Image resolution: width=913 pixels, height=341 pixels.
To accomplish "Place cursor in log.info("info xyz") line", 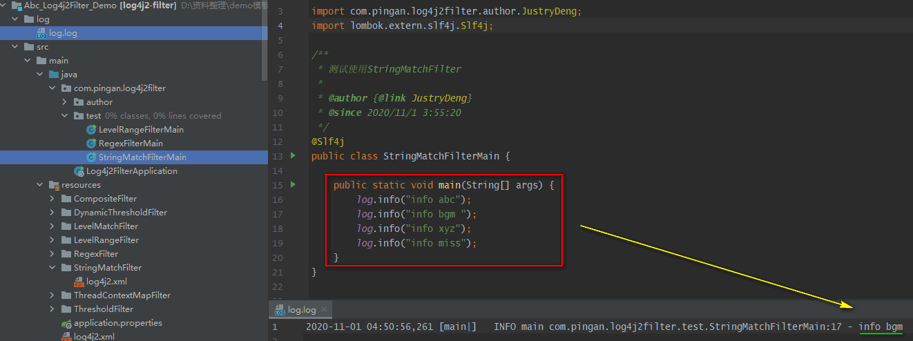I will click(414, 228).
